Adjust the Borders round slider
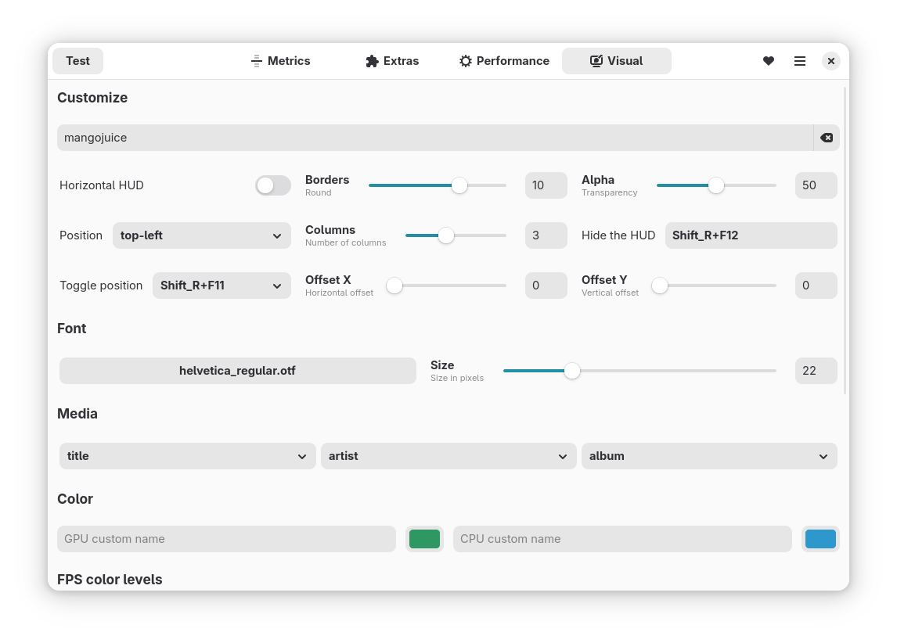The width and height of the screenshot is (897, 643). point(438,185)
